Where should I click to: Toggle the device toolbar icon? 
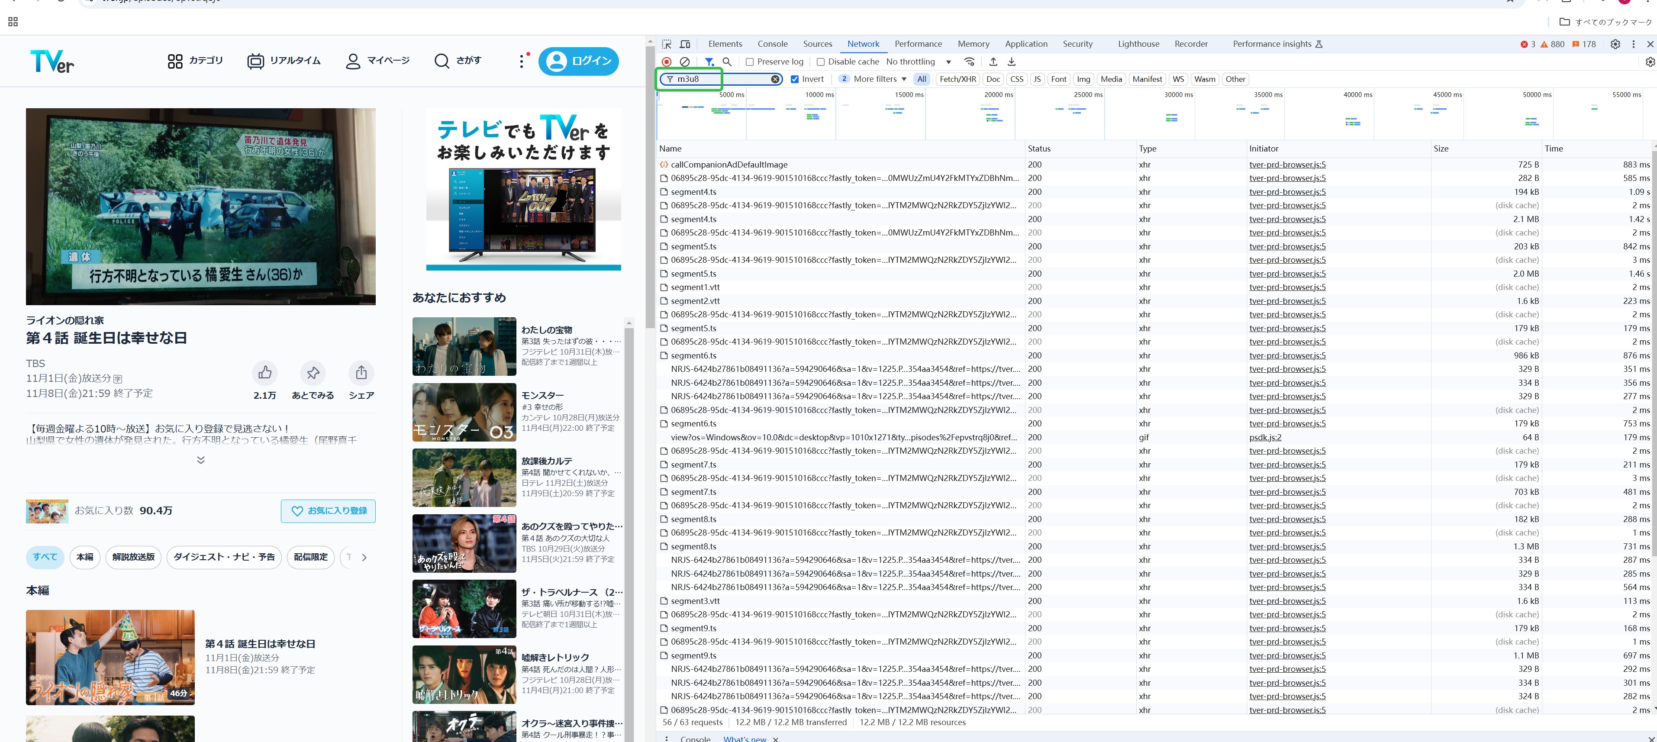685,44
